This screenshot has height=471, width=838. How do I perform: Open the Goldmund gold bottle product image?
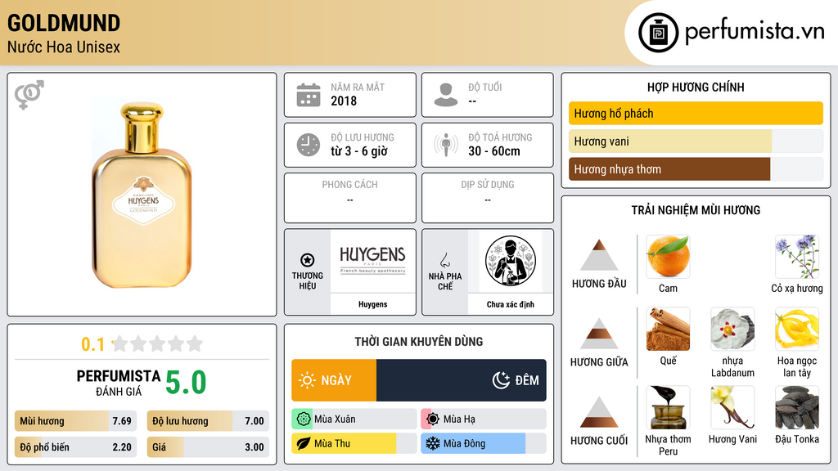coord(142,195)
